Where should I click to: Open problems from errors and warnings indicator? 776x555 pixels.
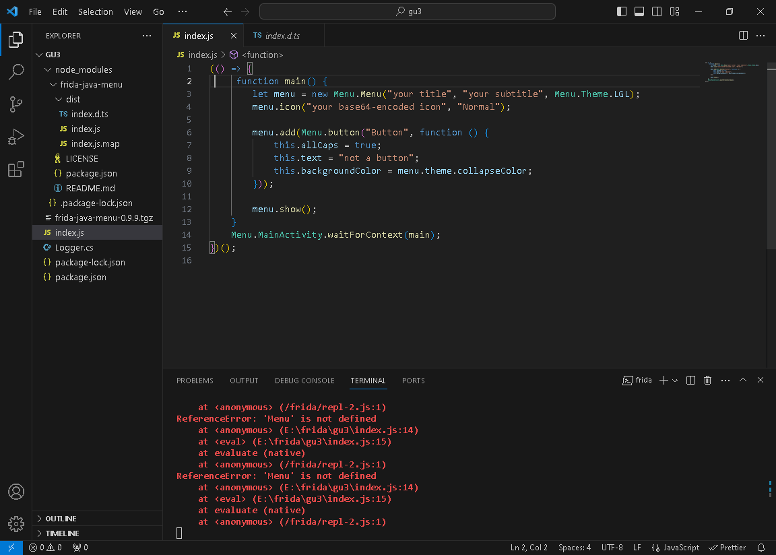(x=45, y=548)
